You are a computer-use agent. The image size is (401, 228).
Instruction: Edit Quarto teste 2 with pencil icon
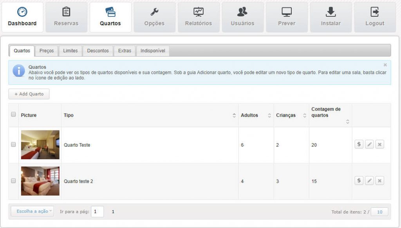pos(369,181)
